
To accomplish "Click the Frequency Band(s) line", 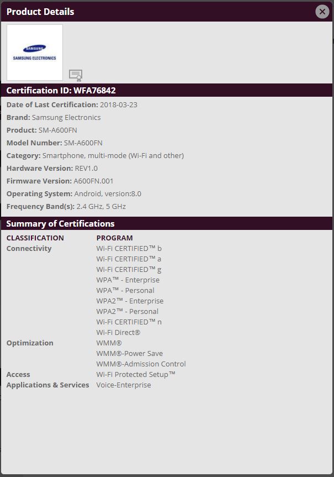I will (66, 206).
